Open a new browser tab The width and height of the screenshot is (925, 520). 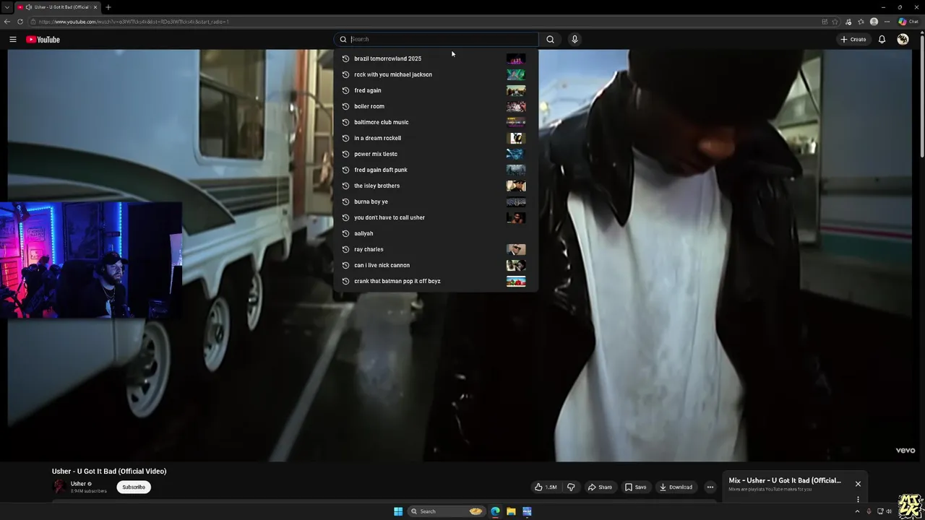click(108, 7)
